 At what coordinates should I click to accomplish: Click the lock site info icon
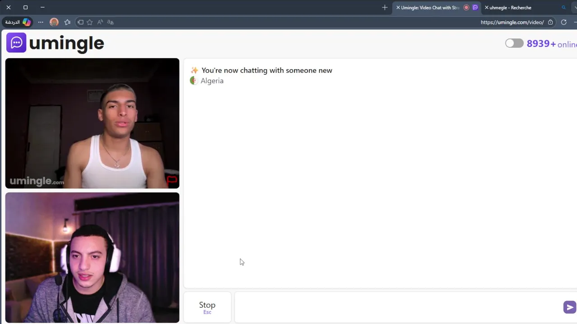[550, 22]
